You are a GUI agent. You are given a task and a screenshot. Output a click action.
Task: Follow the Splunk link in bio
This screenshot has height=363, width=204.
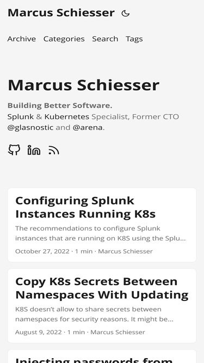(21, 116)
